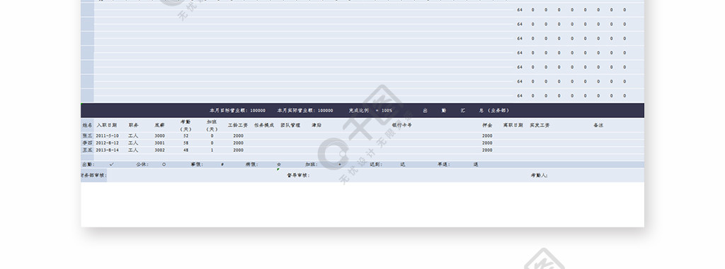Click the circle symbol for 公休
Screen dimensions: 725x269
point(164,165)
